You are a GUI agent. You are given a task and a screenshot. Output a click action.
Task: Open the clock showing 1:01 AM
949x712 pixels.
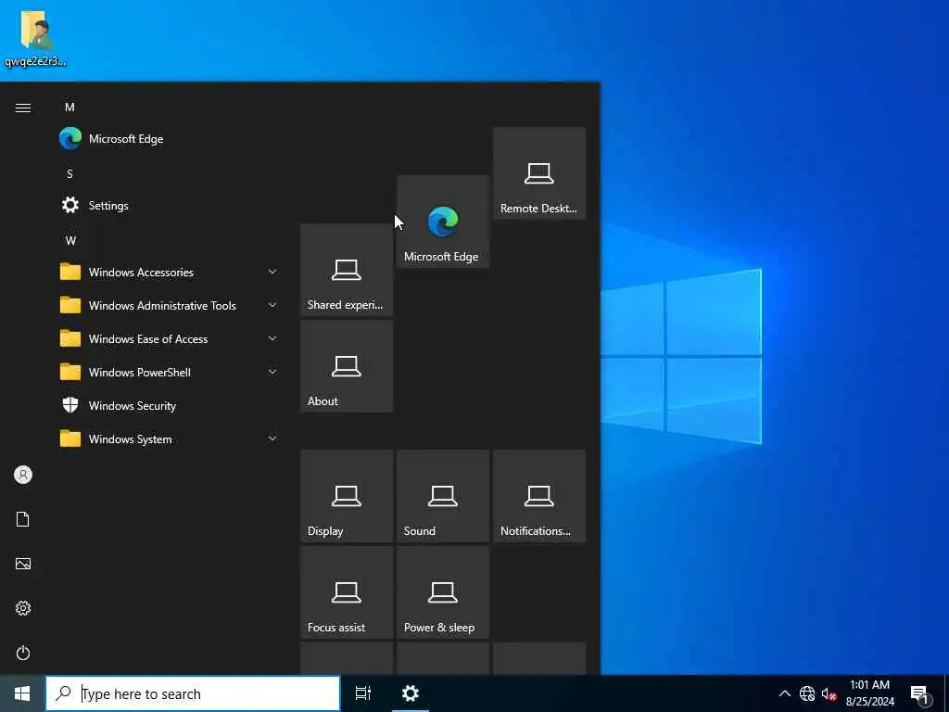[x=869, y=693]
